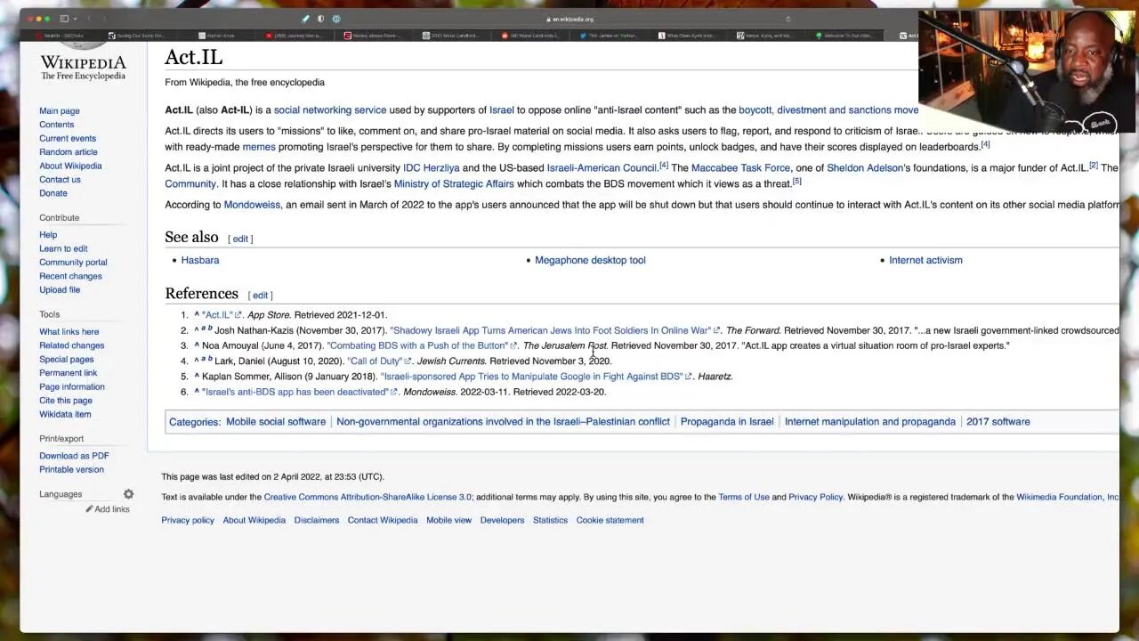Open Mondoweiss link in article text
Viewport: 1139px width, 641px height.
[x=252, y=205]
